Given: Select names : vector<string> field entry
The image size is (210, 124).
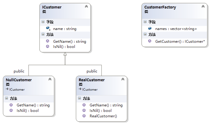Looking at the screenshot, I should 176,28.
